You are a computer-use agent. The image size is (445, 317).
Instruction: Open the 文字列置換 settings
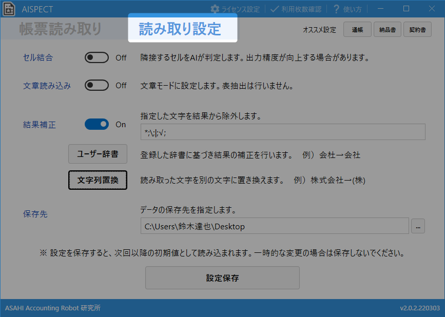point(98,180)
